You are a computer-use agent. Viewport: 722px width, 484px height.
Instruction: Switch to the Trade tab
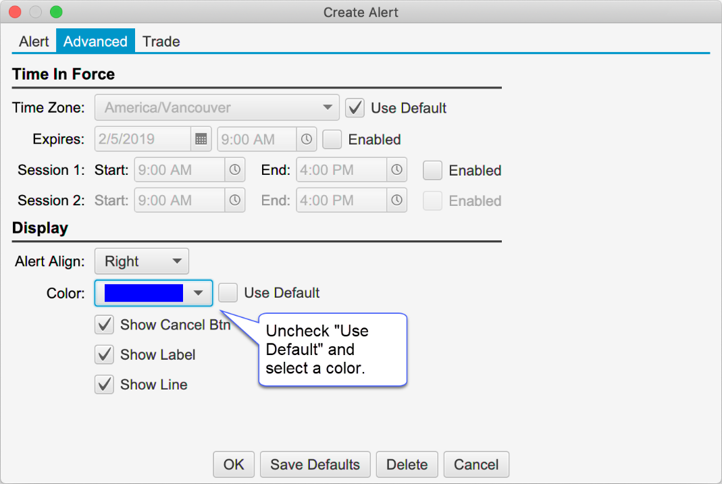161,42
